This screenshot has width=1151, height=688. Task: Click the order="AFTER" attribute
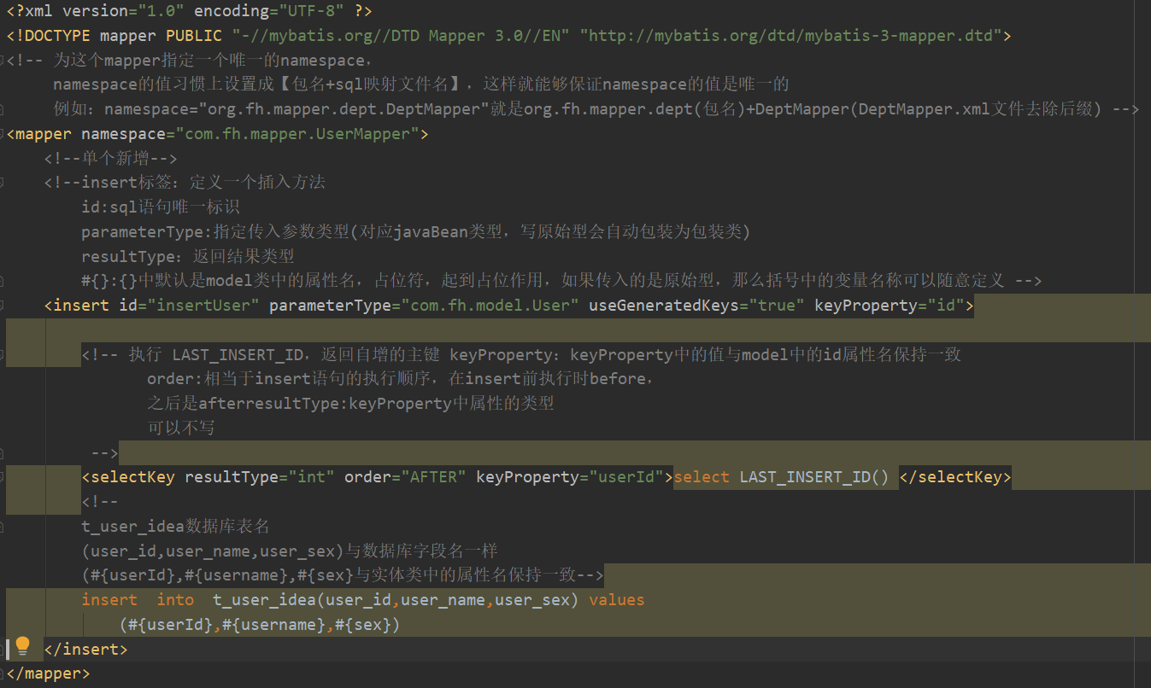(405, 476)
